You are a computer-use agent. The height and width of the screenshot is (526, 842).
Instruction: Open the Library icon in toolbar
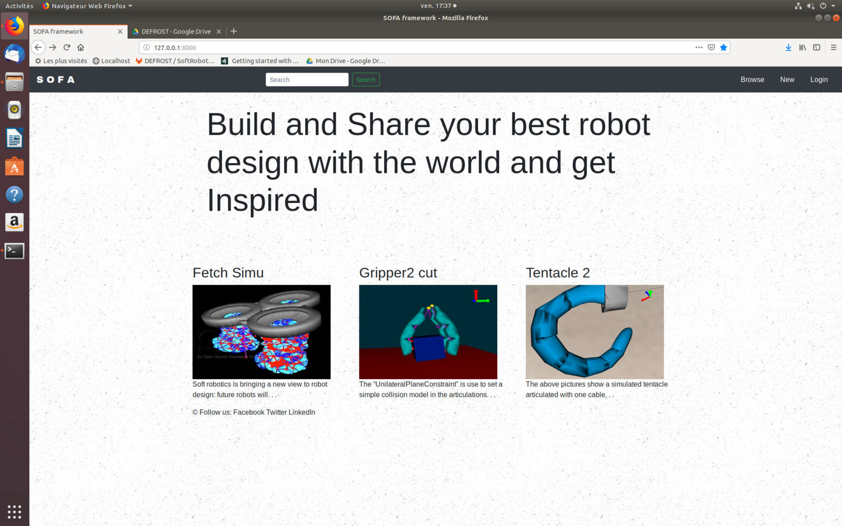tap(803, 47)
